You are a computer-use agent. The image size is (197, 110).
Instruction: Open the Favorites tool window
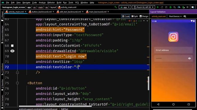[2, 85]
